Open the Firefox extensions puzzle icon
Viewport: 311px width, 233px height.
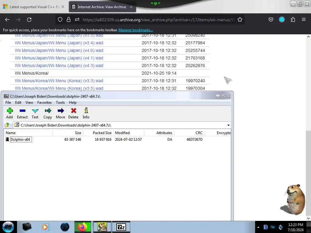[x=293, y=19]
